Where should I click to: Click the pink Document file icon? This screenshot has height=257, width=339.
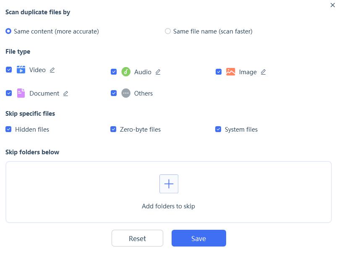(x=21, y=93)
